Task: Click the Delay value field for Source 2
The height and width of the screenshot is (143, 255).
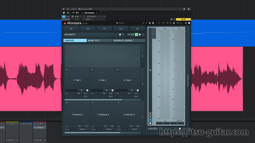Action: pos(98,129)
